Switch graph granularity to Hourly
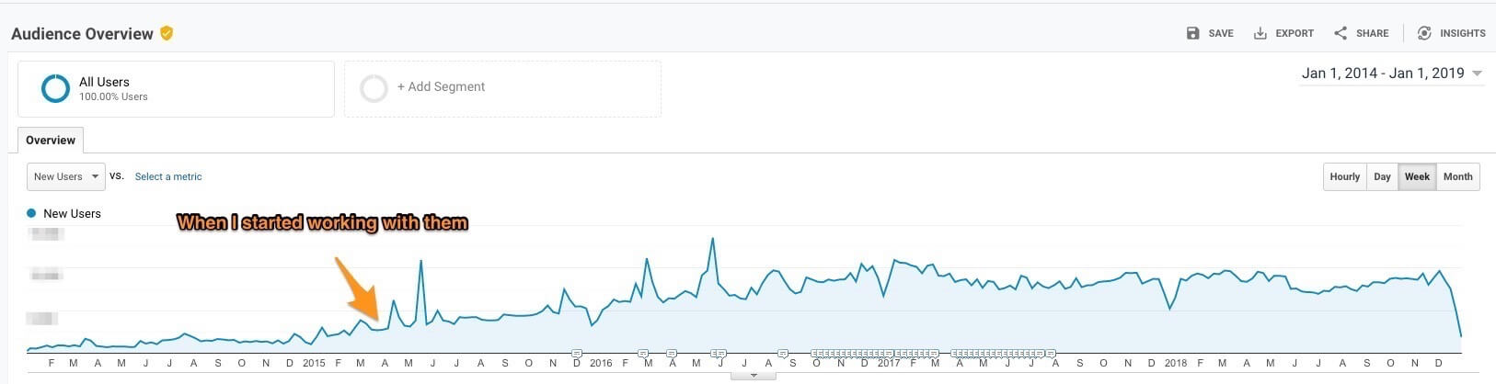1496x384 pixels. (1344, 176)
